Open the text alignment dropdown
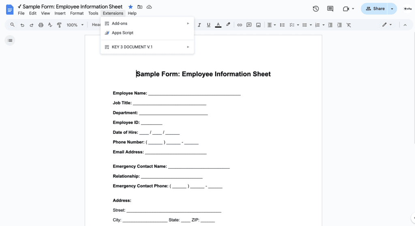The width and height of the screenshot is (415, 226). point(271,25)
